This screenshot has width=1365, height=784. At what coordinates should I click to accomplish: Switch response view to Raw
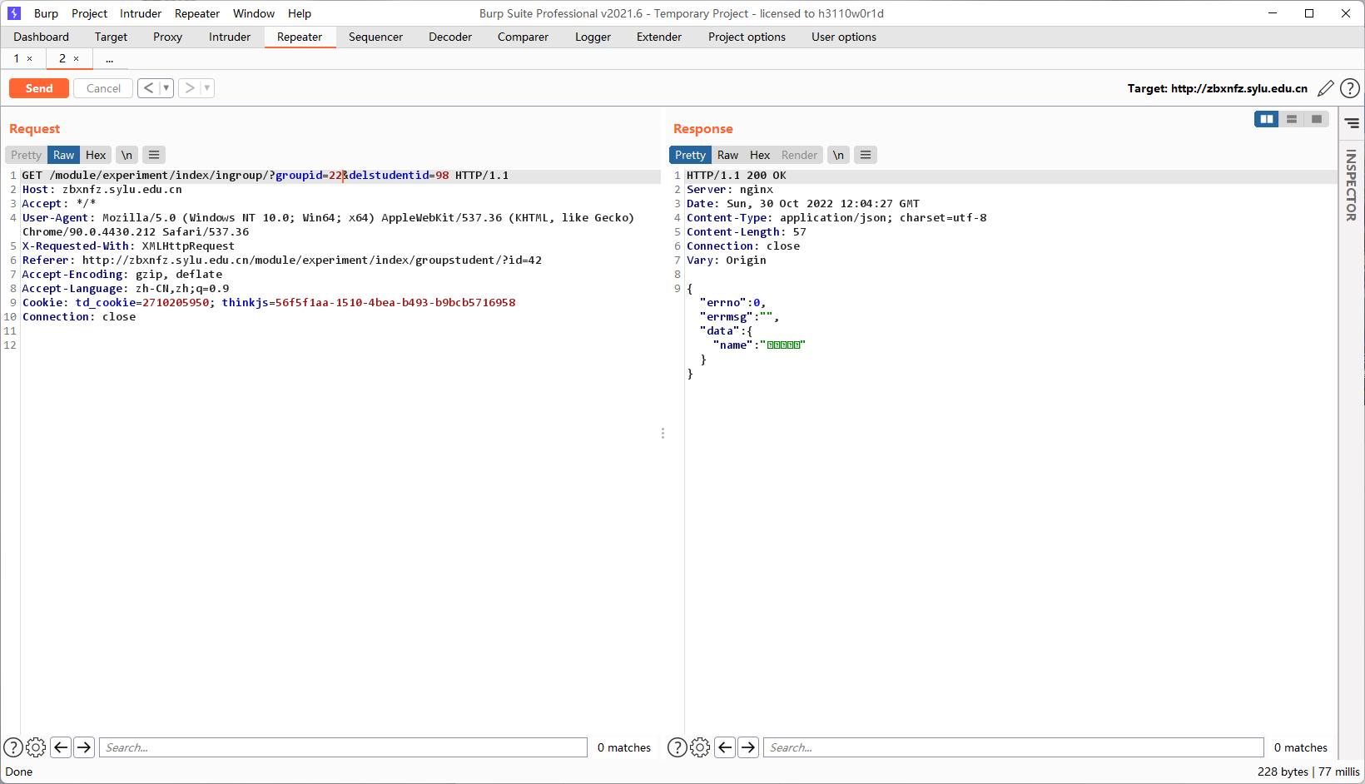pos(727,155)
